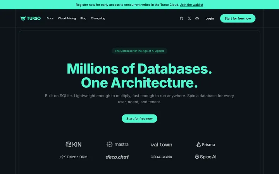
Task: Click the Drizzle ORM logo
Action: (74, 157)
